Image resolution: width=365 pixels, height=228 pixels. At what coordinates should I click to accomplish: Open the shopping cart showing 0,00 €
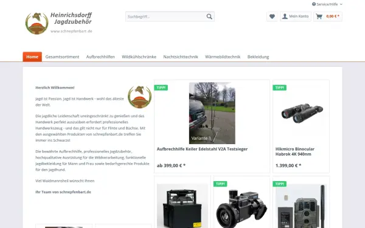(x=328, y=16)
